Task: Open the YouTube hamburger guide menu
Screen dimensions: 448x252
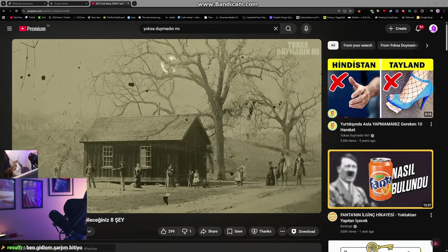Action: [9, 29]
